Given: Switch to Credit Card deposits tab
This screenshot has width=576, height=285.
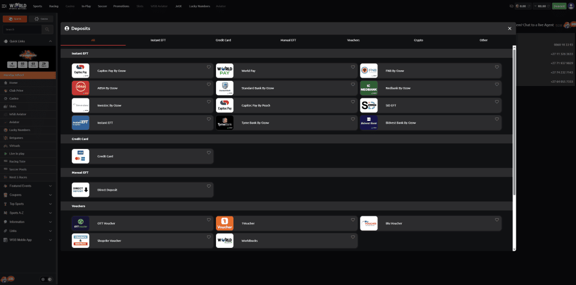Looking at the screenshot, I should 223,40.
